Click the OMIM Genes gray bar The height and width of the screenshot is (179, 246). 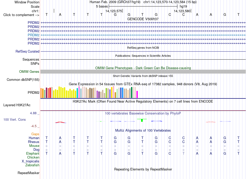143,72
